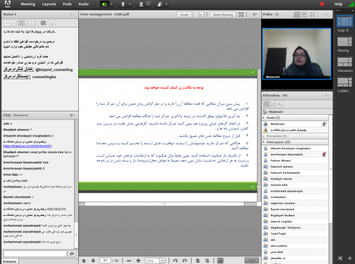
Task: Toggle underline text formatting in Notes
Action: coord(35,23)
